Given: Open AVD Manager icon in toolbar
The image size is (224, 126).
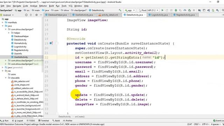Looking at the screenshot, I should [213, 10].
